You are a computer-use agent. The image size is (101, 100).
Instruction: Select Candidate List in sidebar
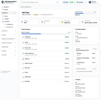(x=10, y=24)
